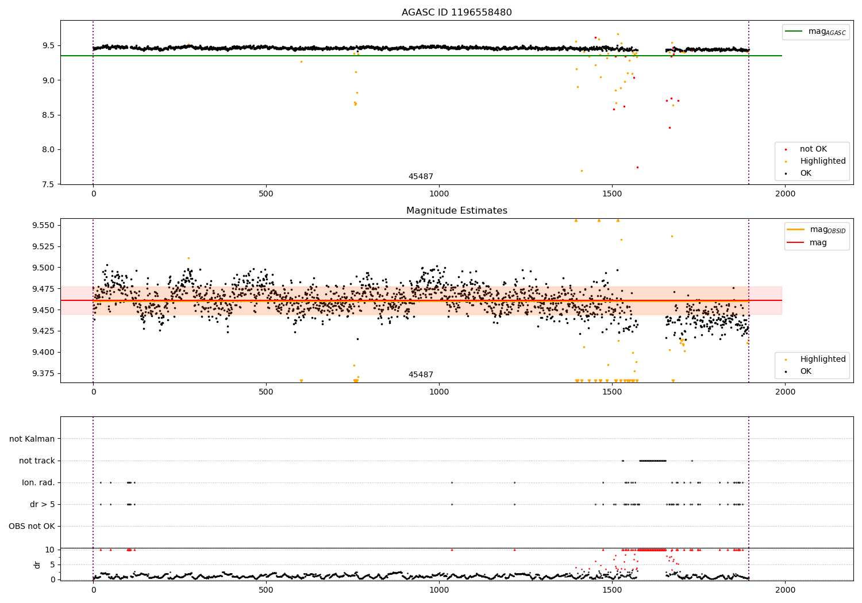Click the '9.400' y-axis tick on the middle plot
The width and height of the screenshot is (862, 603).
point(43,352)
